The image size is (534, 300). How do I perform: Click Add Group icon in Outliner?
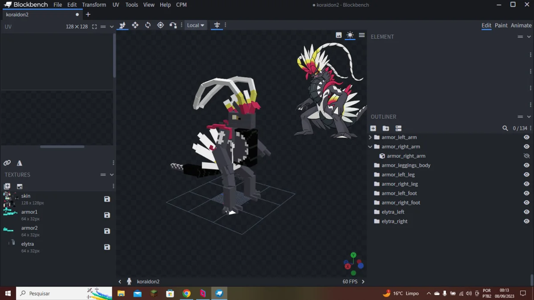pyautogui.click(x=386, y=128)
